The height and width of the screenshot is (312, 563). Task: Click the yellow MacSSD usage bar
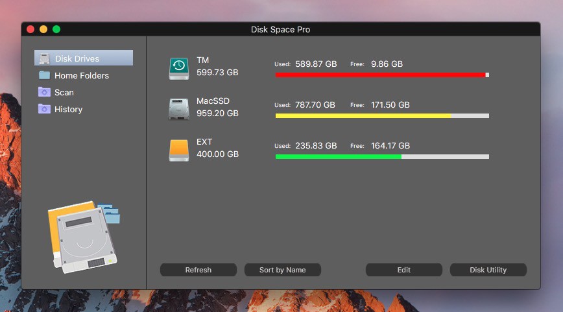382,116
